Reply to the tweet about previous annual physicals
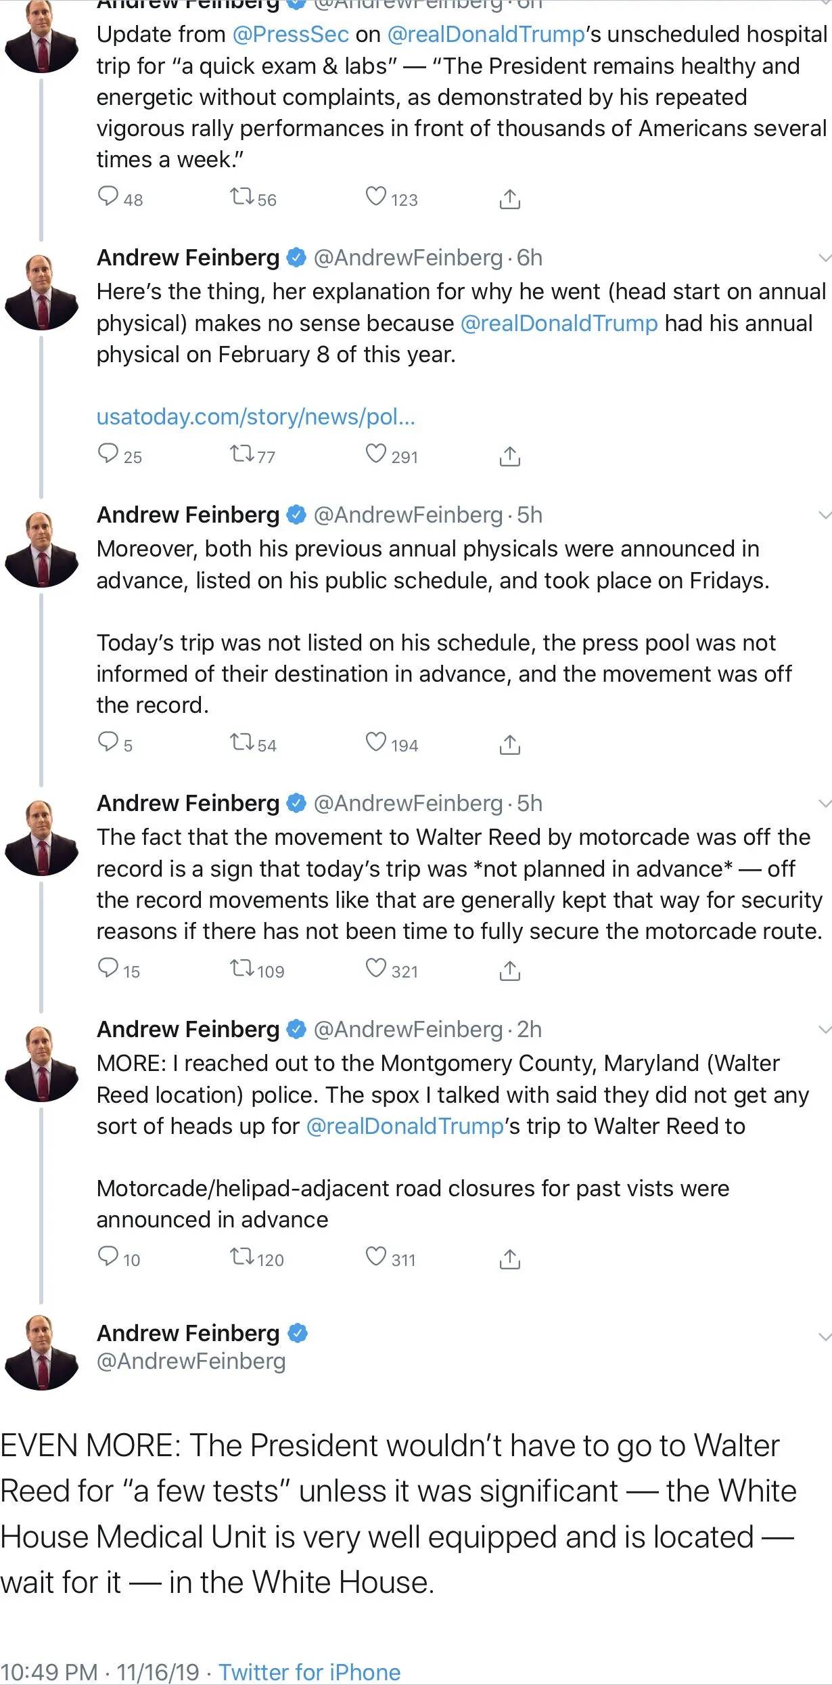 108,743
